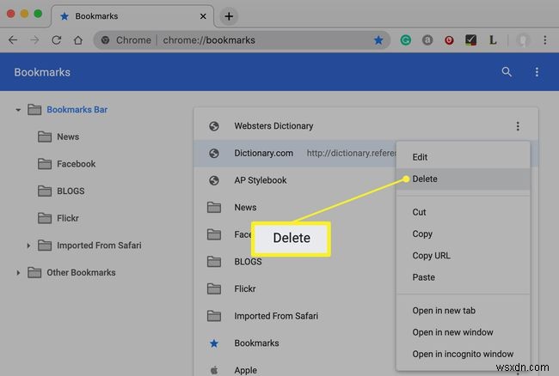Select Imported From Safari in sidebar
This screenshot has height=376, width=559.
coord(99,246)
